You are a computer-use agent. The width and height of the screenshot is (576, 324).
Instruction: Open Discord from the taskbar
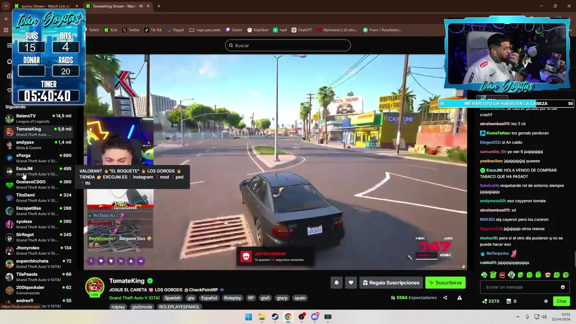[315, 317]
